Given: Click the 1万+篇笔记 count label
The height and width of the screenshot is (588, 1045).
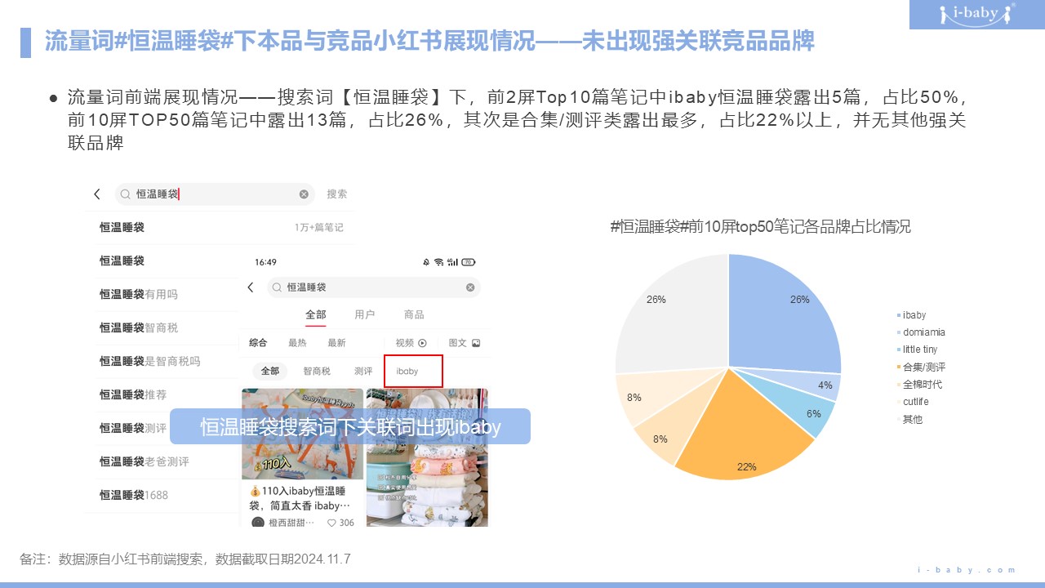Looking at the screenshot, I should pyautogui.click(x=318, y=227).
